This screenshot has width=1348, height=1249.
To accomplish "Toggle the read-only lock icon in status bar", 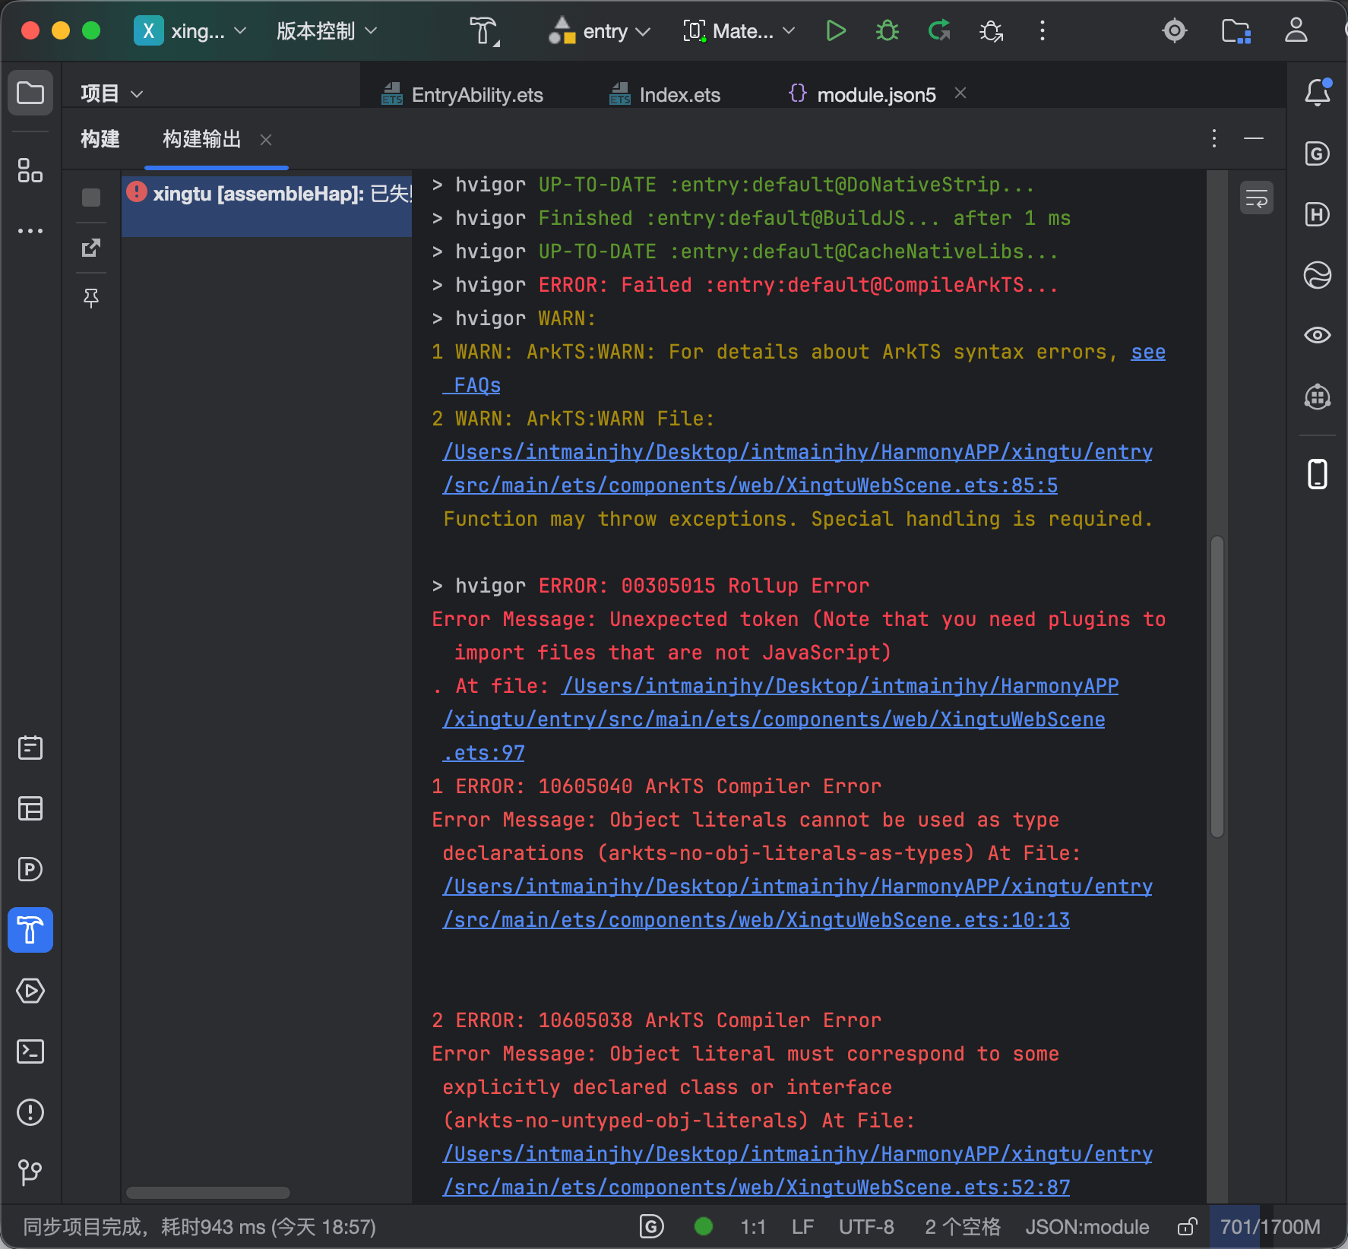I will pyautogui.click(x=1187, y=1226).
